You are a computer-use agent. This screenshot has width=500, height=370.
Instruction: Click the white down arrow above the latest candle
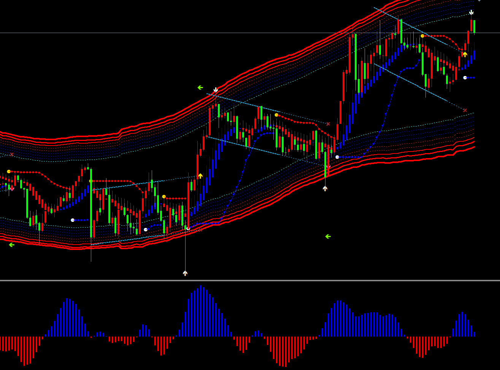[x=471, y=13]
